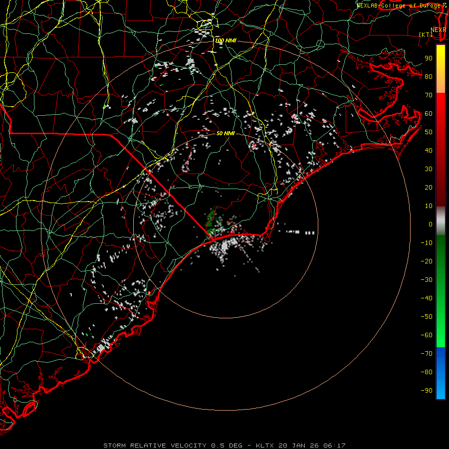Viewport: 449px width, 449px height.
Task: Click the -10 value on the velocity scale
Action: pos(427,243)
